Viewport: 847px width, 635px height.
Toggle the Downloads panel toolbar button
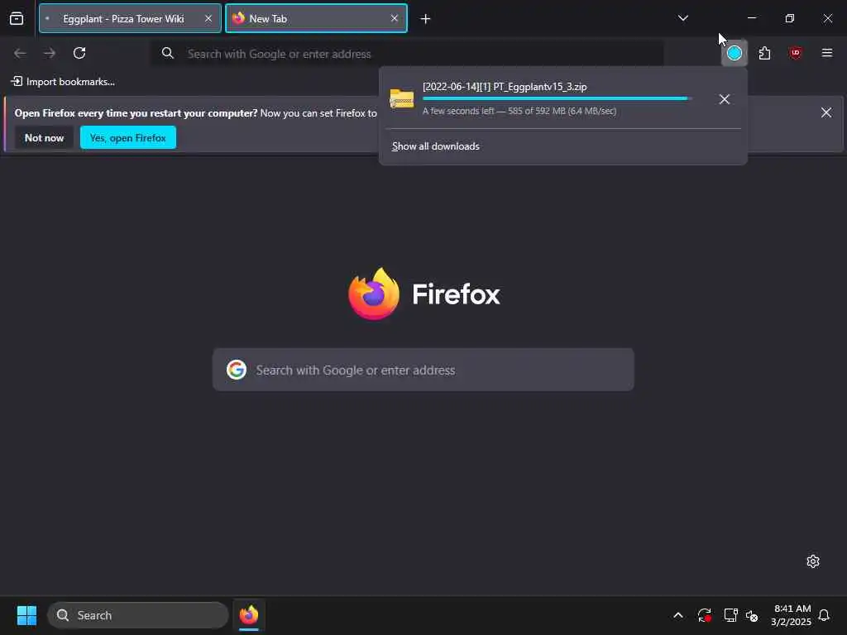pyautogui.click(x=735, y=53)
